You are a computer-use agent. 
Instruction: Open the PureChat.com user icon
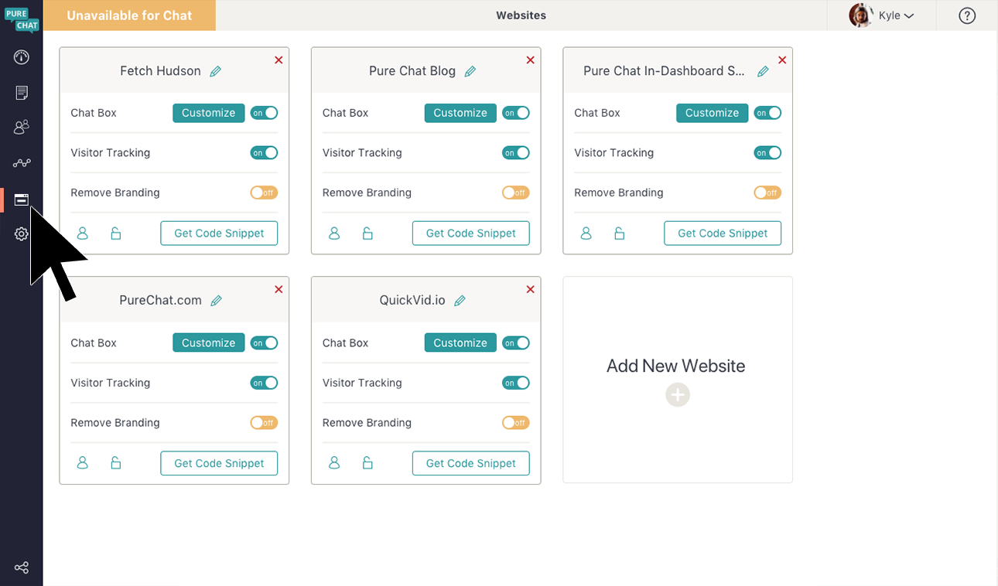pos(83,463)
